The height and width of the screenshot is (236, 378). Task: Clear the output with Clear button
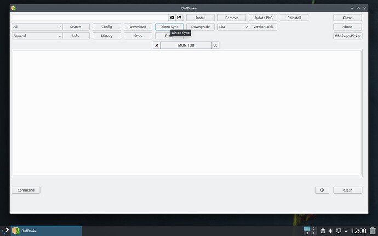pos(347,190)
